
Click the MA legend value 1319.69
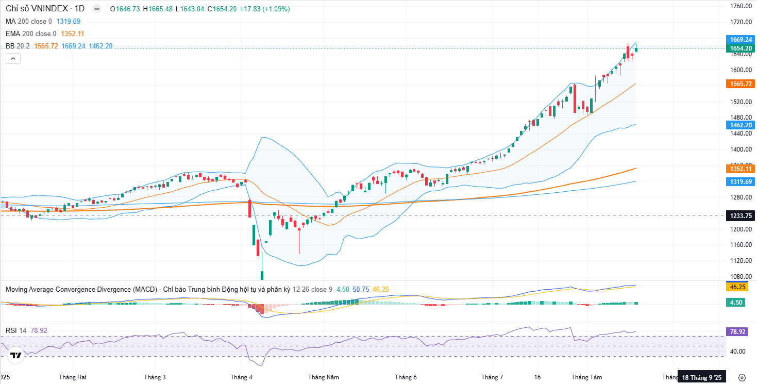coord(68,21)
